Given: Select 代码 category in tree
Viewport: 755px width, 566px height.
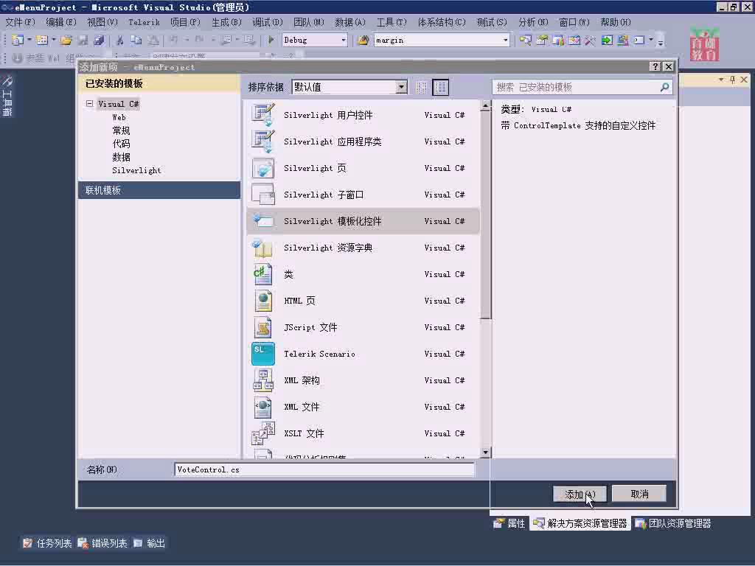Looking at the screenshot, I should 121,144.
